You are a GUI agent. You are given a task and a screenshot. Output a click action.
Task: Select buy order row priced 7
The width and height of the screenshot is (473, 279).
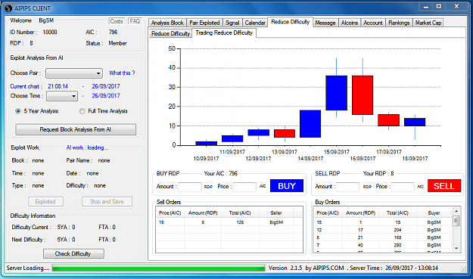click(383, 245)
